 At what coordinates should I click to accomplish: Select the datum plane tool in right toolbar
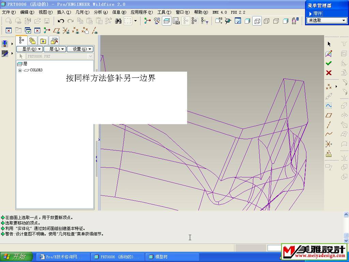(x=329, y=115)
